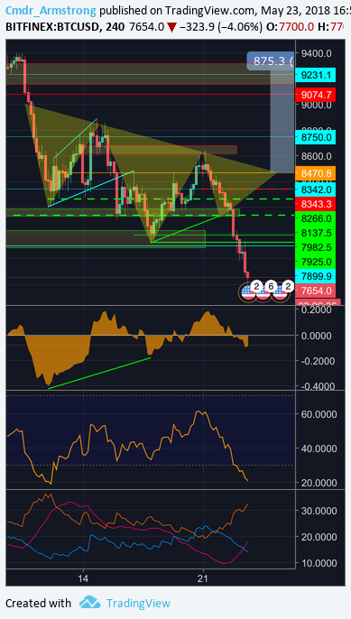Click the orange 8470.8 price label
The image size is (351, 619).
click(x=316, y=173)
